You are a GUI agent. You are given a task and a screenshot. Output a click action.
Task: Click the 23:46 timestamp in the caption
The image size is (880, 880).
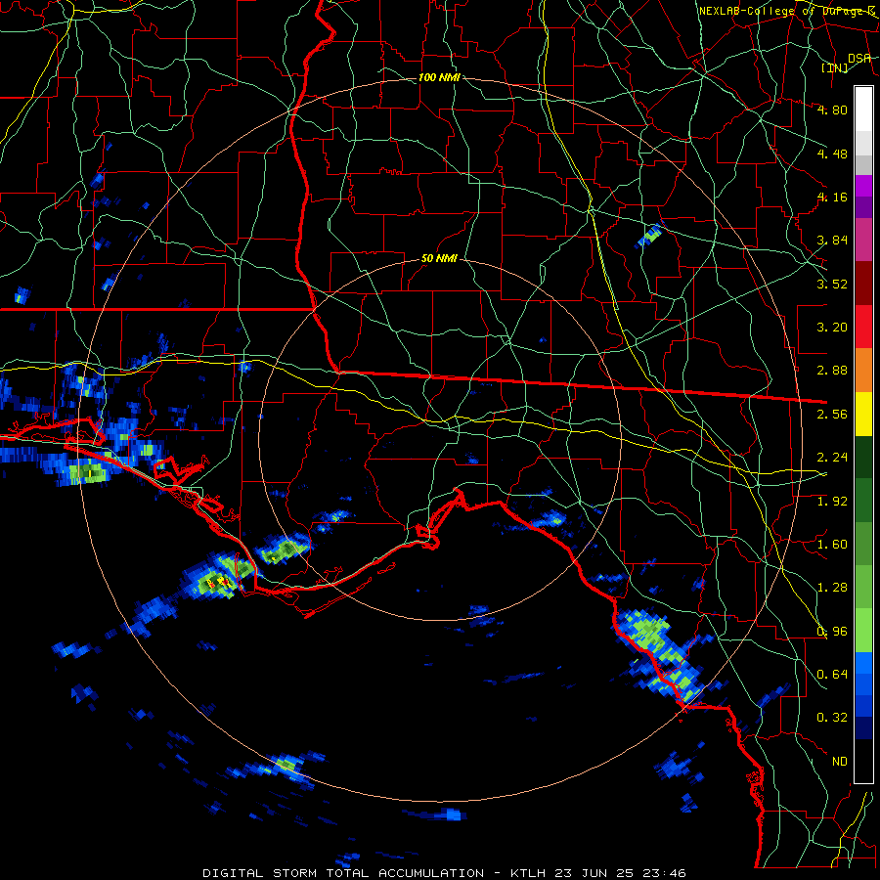point(666,873)
